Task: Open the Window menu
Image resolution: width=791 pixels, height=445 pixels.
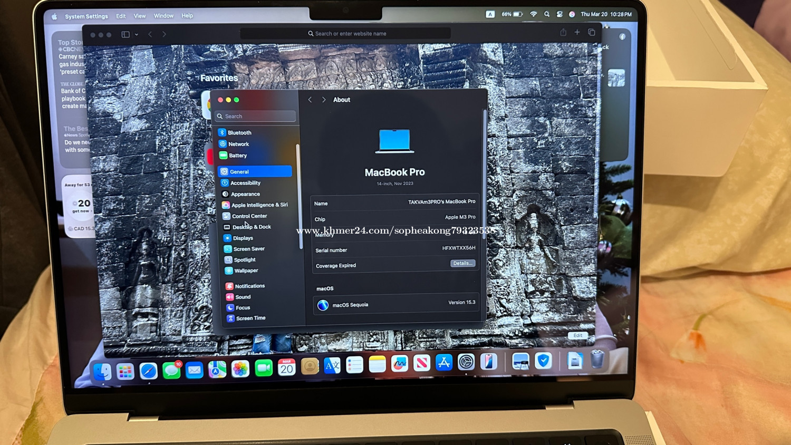Action: pyautogui.click(x=163, y=16)
